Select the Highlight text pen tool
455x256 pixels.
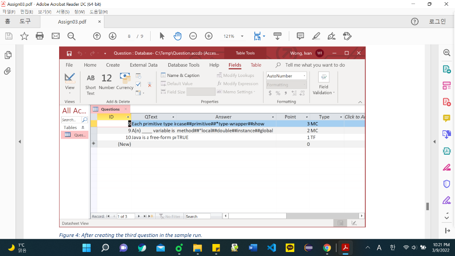click(316, 36)
